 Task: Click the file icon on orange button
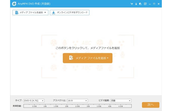pyautogui.click(x=71, y=58)
